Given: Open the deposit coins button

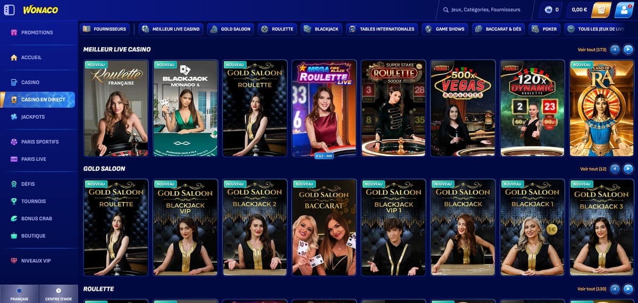Looking at the screenshot, I should coord(601,10).
